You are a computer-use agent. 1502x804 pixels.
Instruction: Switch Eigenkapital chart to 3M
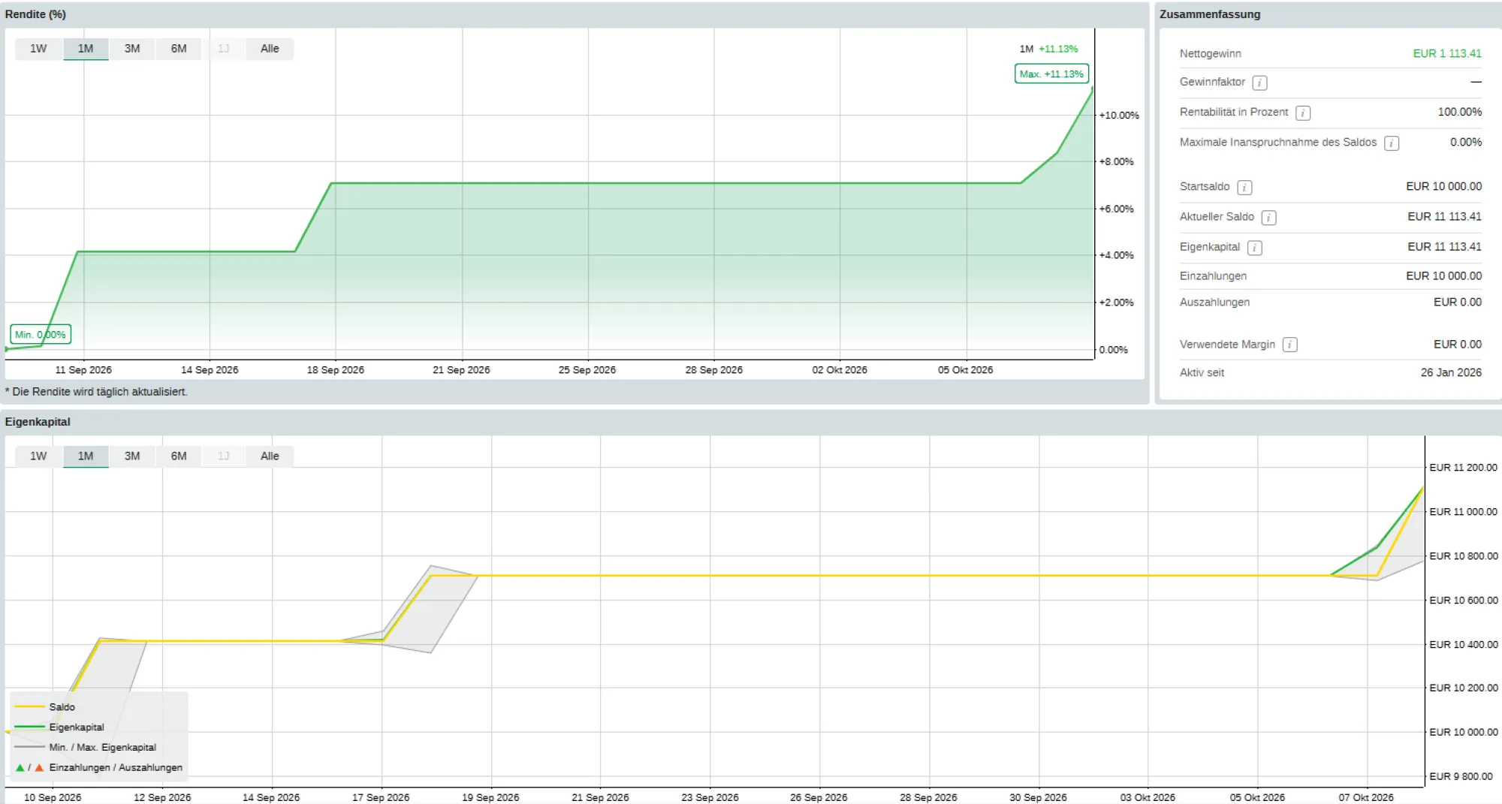pos(132,456)
